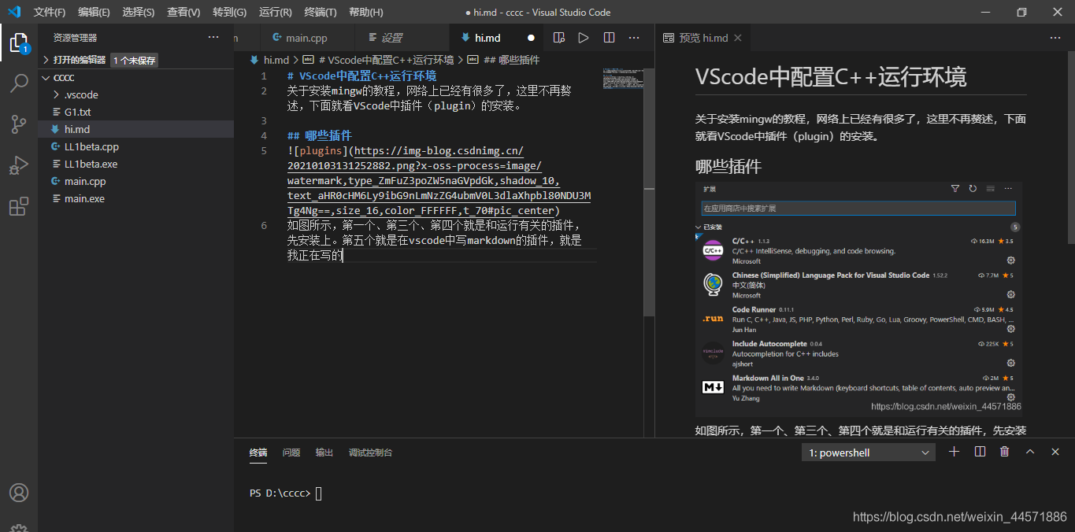Click refresh icon in extensions preview image
The image size is (1075, 532).
(973, 189)
